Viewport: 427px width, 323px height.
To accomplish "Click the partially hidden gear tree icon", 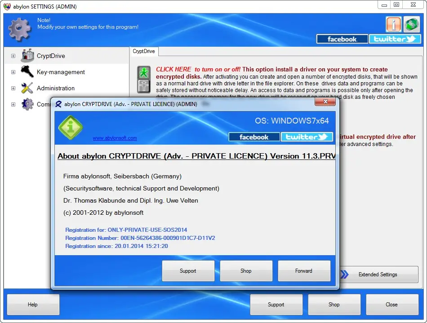I will point(27,104).
